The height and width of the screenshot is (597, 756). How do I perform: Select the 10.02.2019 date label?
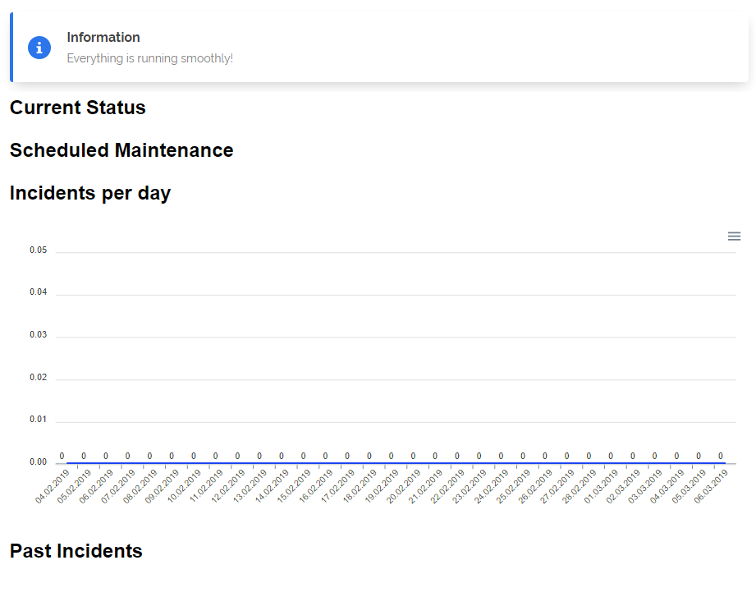pyautogui.click(x=185, y=486)
